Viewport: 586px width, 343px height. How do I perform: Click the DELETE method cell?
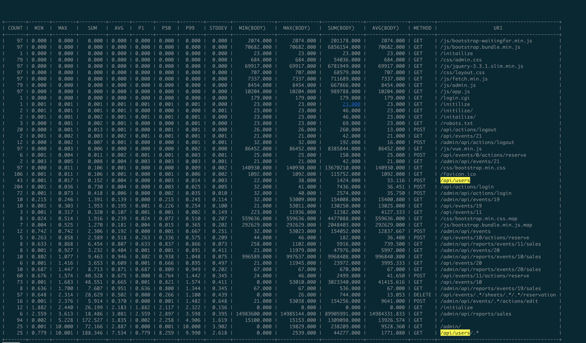[x=422, y=295]
